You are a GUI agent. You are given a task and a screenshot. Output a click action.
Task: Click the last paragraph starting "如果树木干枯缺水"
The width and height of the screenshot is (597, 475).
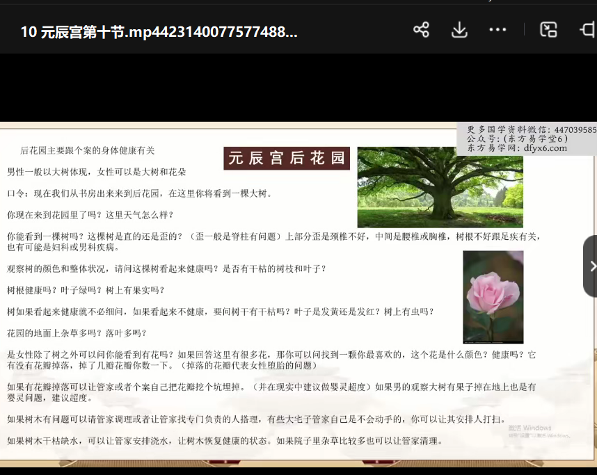(224, 441)
